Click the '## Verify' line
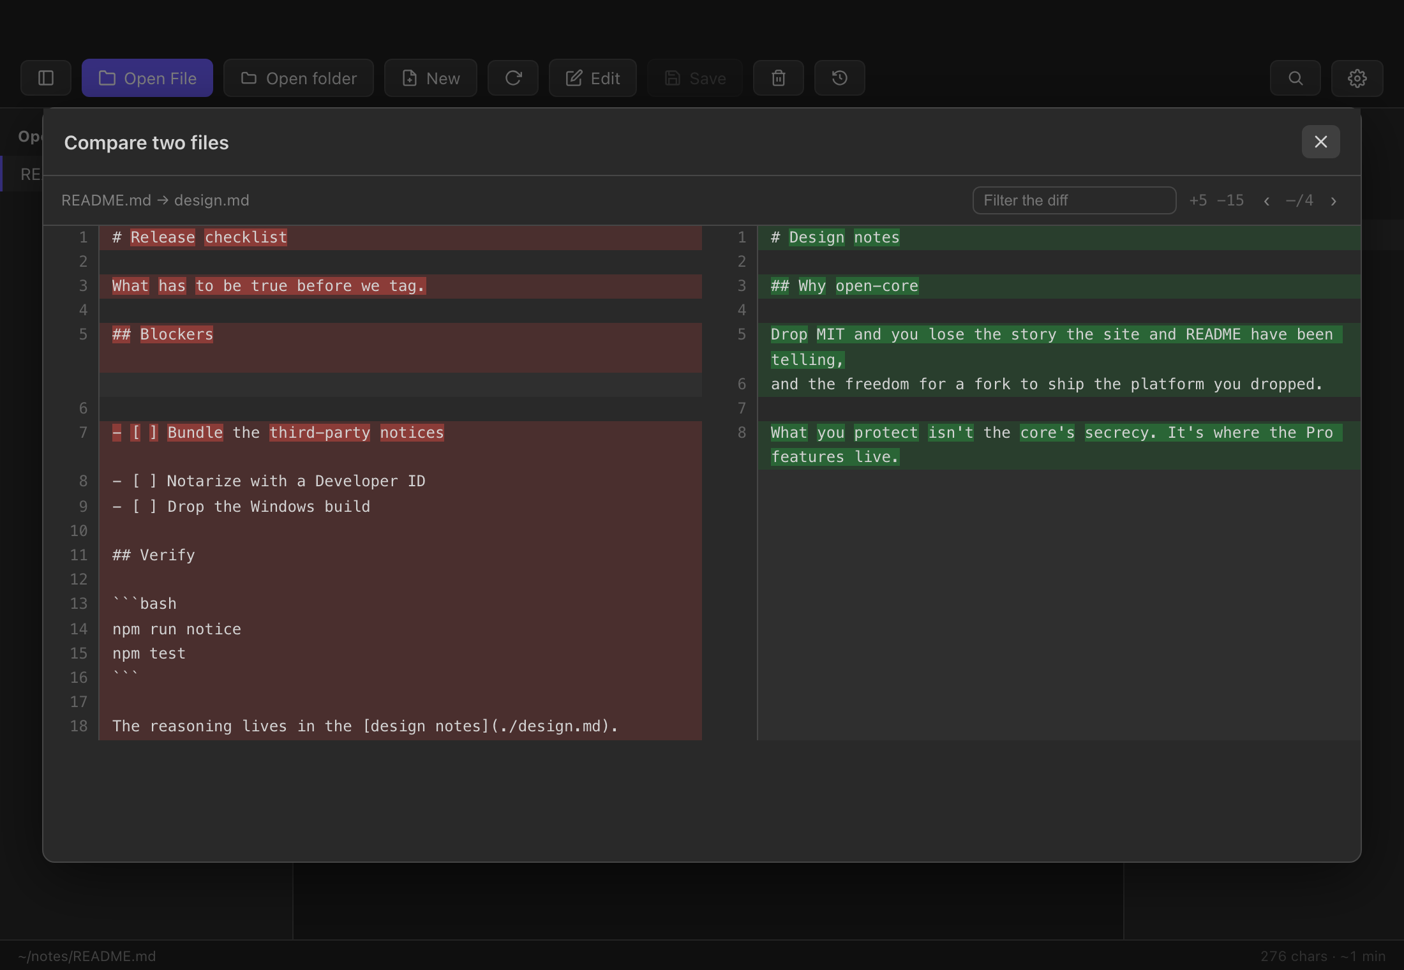 pyautogui.click(x=401, y=555)
